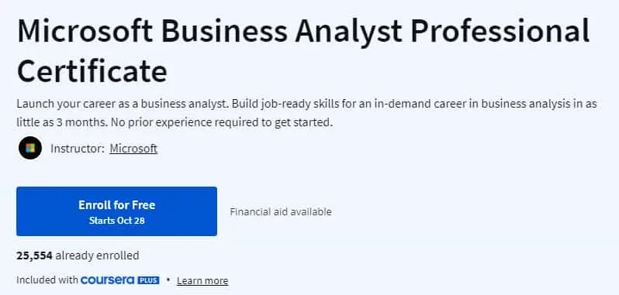Screen dimensions: 619x295
Task: Click the word Certificate in the title
Action: [x=92, y=70]
